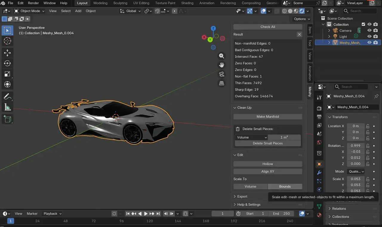Click frame 120 on the timeline

pos(150,221)
